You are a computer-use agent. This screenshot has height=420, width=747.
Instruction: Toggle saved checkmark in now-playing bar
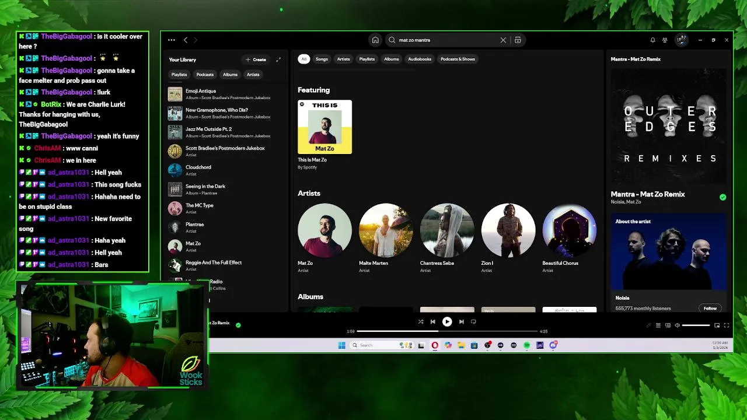click(238, 325)
